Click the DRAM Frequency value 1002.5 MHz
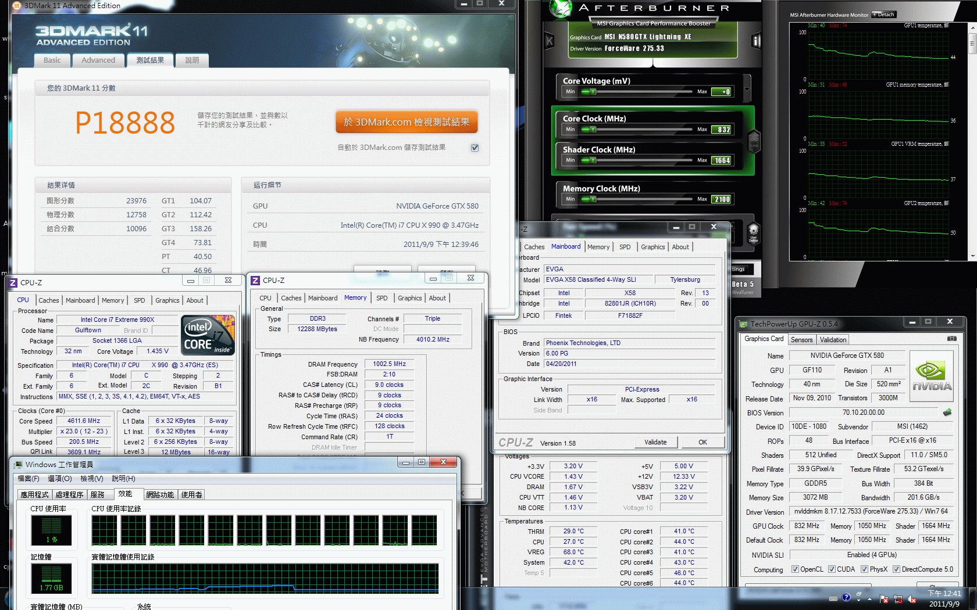Screen dimensions: 977x610 click(389, 364)
